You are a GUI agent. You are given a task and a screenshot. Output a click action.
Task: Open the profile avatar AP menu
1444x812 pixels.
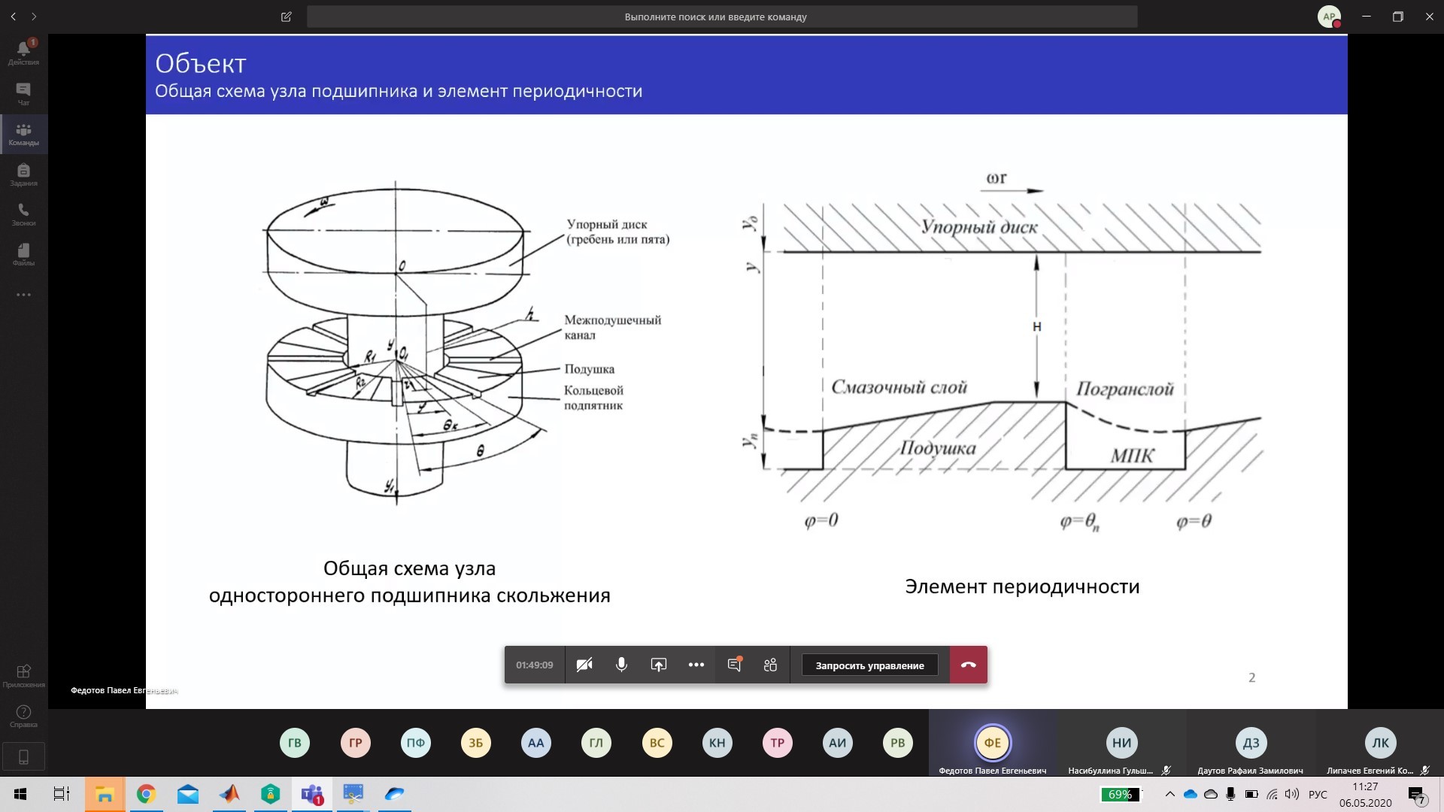(1329, 17)
